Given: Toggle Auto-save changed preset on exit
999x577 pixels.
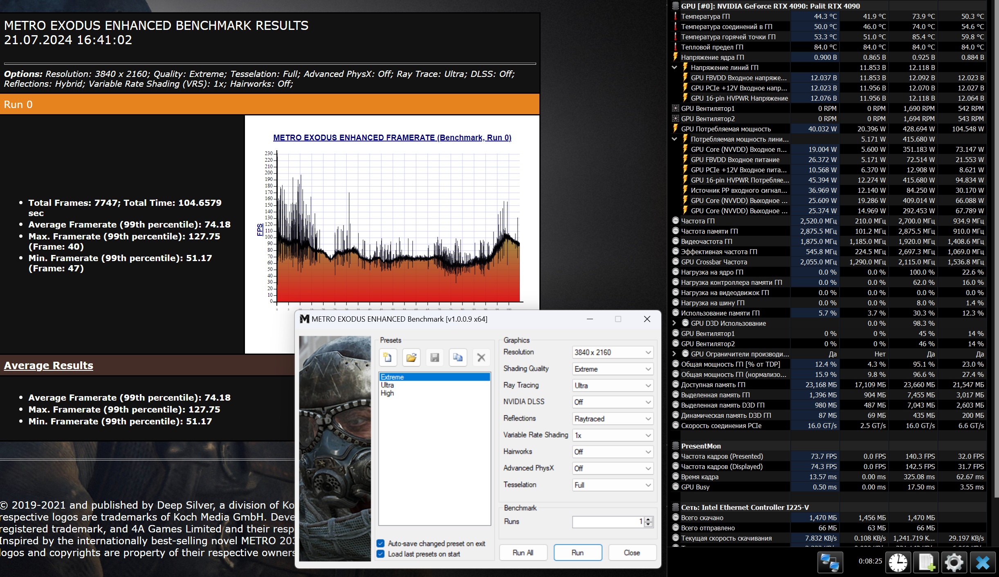Looking at the screenshot, I should coord(381,543).
